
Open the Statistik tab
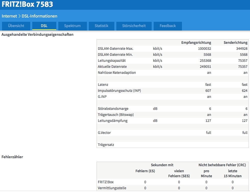point(101,26)
